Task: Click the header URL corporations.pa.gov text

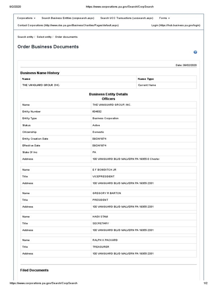Action: (x=120, y=7)
